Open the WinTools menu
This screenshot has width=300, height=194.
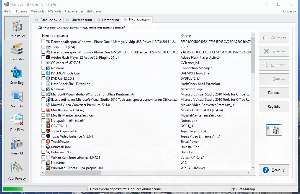point(37,11)
